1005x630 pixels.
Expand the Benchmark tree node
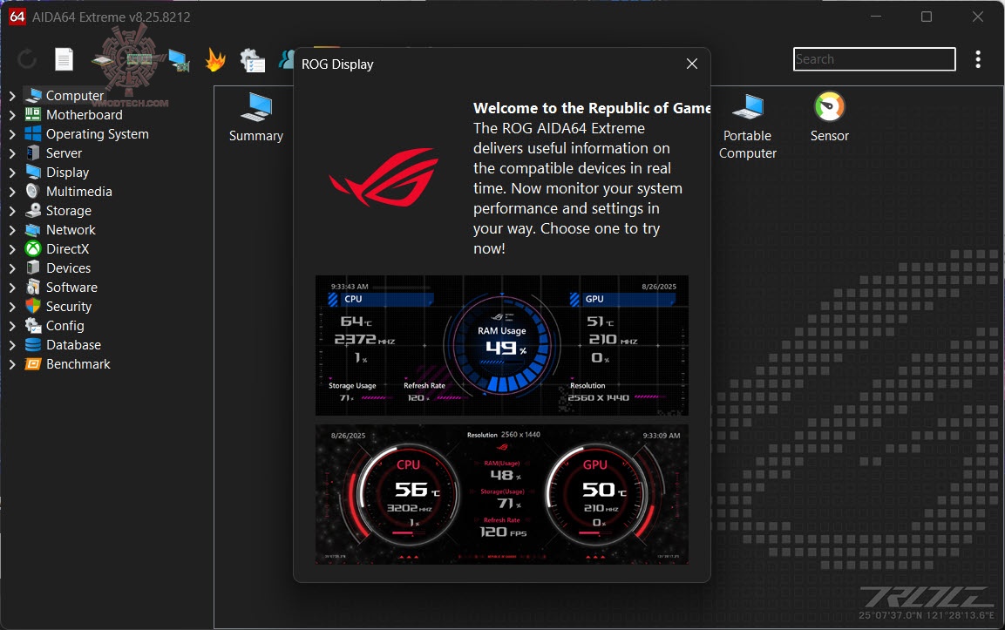click(12, 364)
